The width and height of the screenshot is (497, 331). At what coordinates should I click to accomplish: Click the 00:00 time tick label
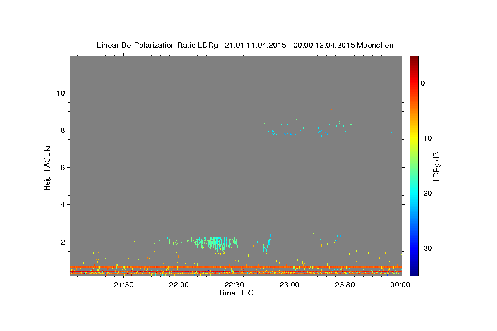[400, 285]
